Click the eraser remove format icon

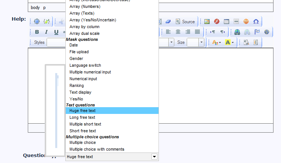point(168,21)
